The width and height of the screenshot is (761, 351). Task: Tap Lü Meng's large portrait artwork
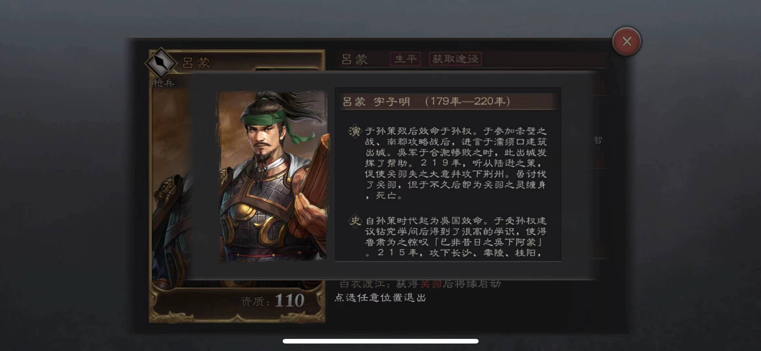[x=273, y=175]
